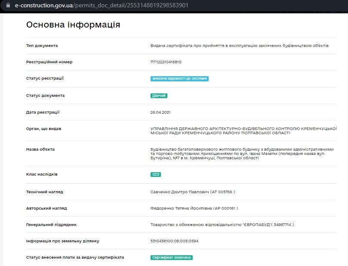
Task: Click the 'Назва об'єкта' label
Action: (x=40, y=149)
